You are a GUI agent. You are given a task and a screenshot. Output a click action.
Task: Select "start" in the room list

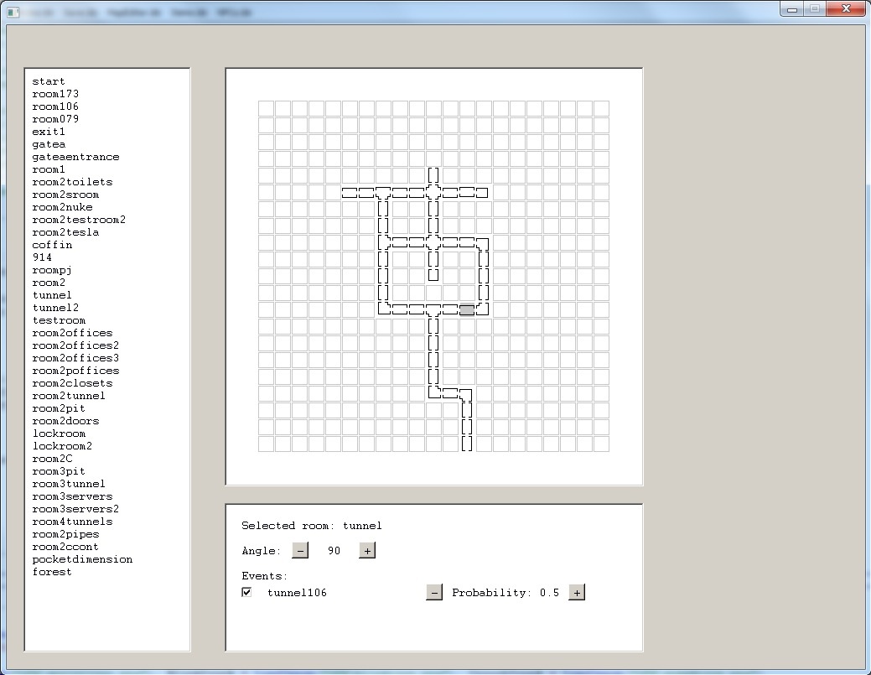(x=49, y=81)
